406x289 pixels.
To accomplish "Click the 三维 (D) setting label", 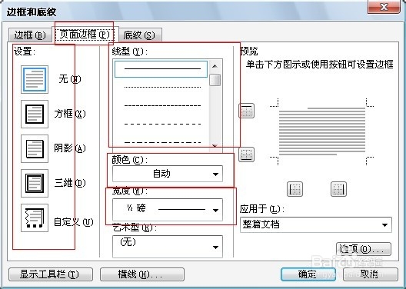I will [x=70, y=183].
